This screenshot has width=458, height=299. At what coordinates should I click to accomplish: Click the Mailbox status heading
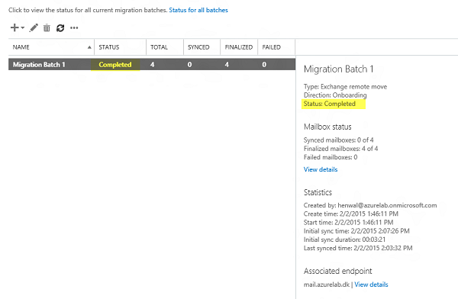[327, 127]
